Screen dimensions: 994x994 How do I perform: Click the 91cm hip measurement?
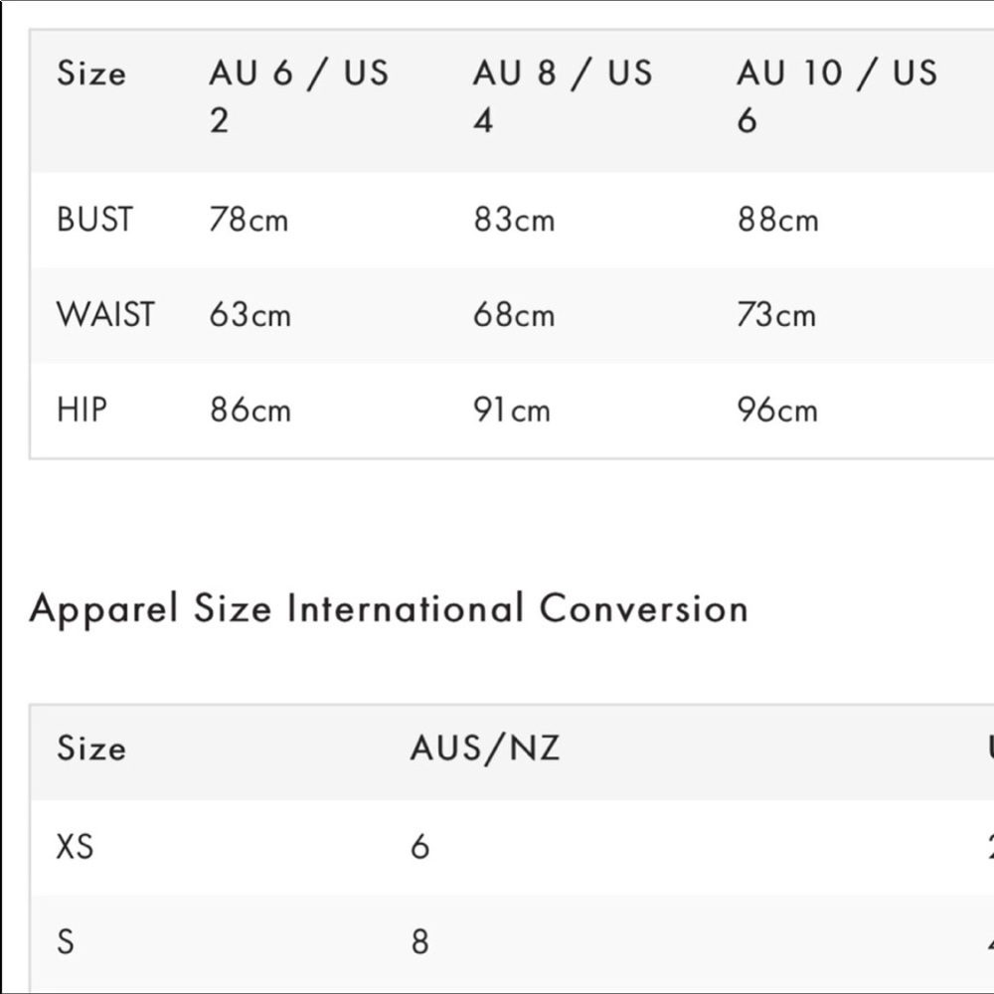click(512, 410)
